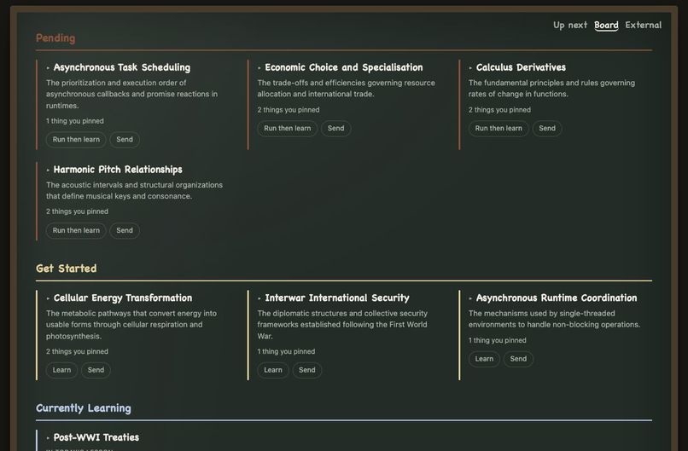
Task: Expand the Calculus Derivatives disclosure triangle
Action: pos(470,68)
